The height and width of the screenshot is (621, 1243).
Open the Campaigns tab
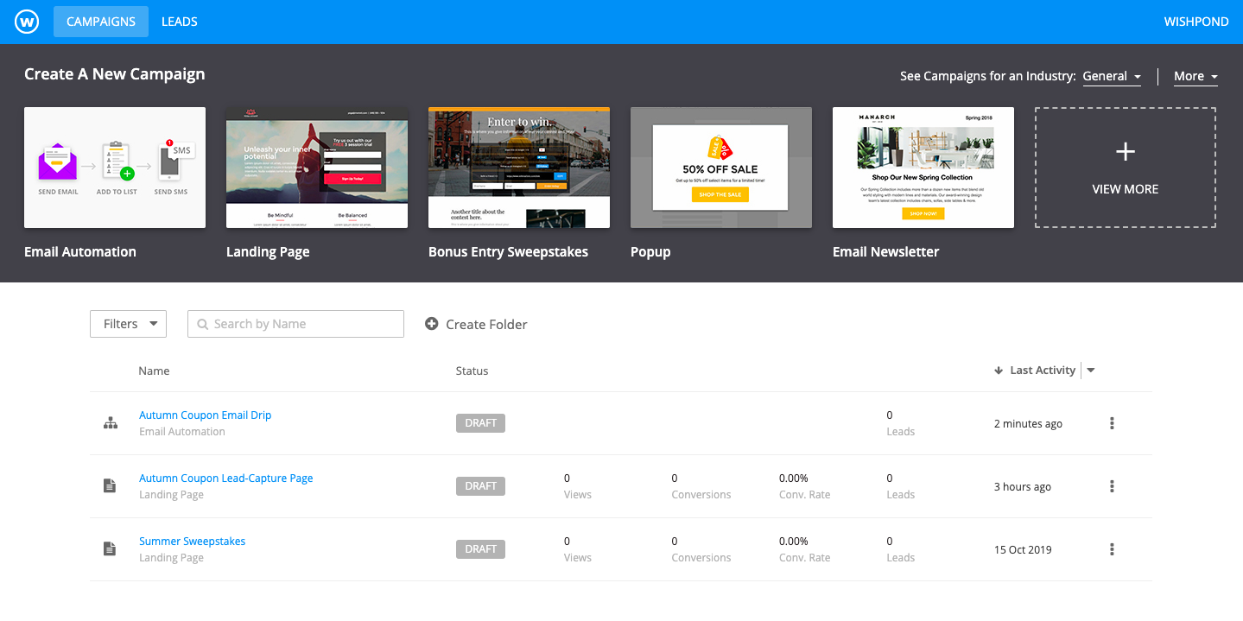tap(101, 22)
